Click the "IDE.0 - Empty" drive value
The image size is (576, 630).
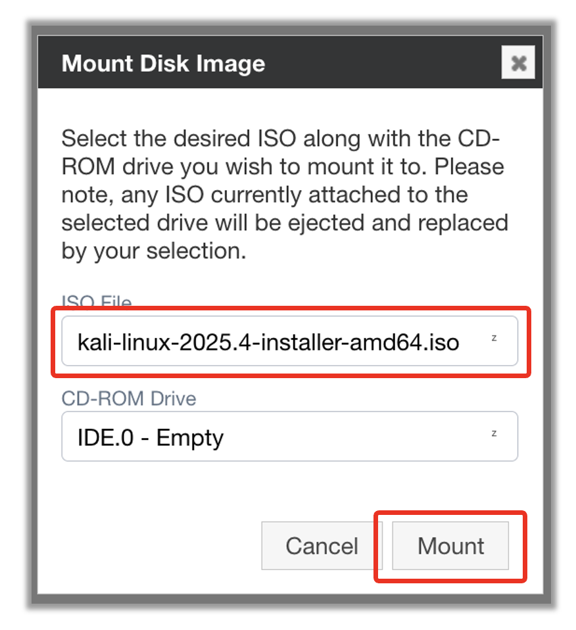click(151, 437)
